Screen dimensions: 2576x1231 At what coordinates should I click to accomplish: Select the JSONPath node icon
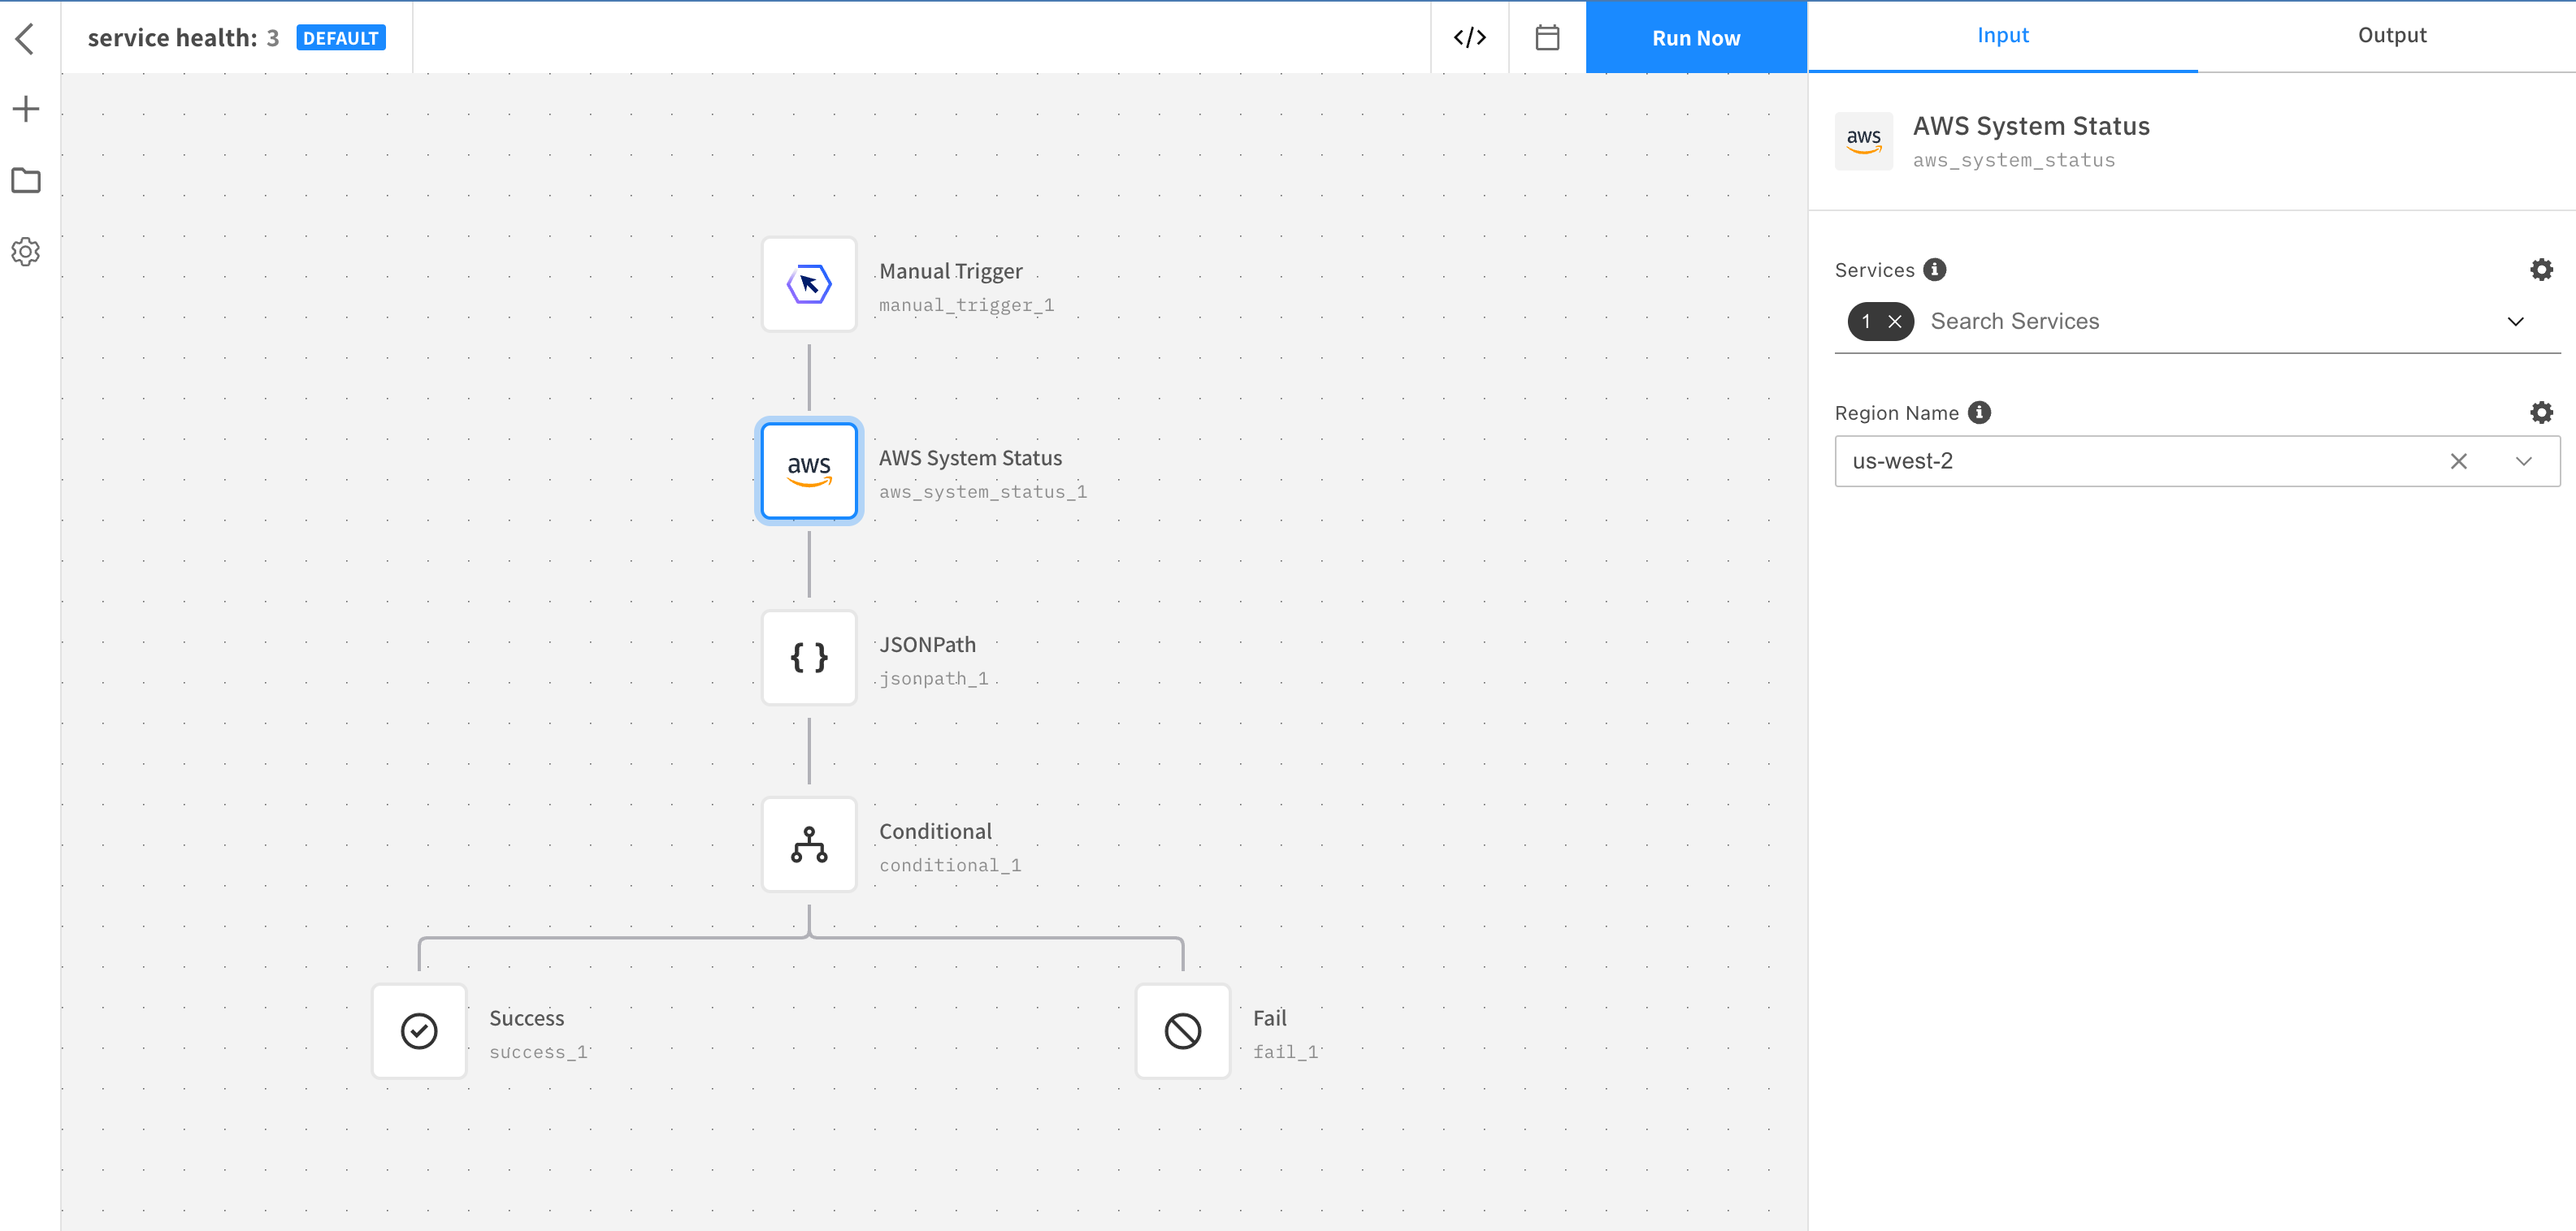809,658
